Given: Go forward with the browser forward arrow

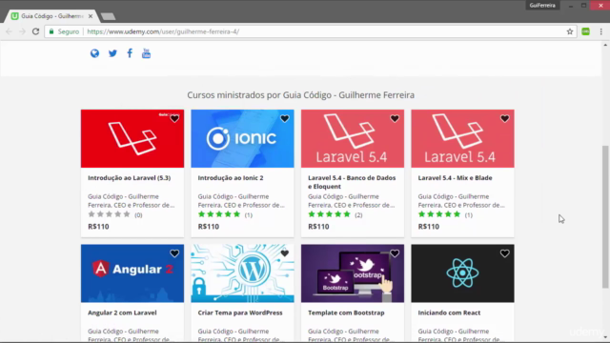Looking at the screenshot, I should 22,31.
